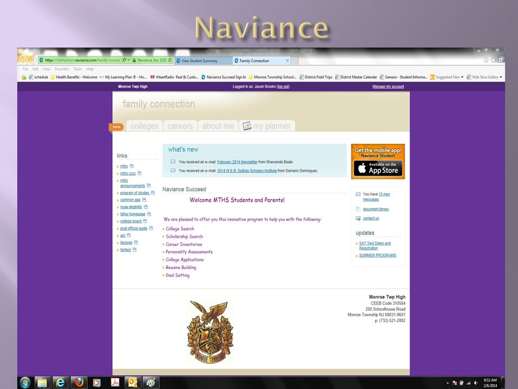
Task: Open District Master Calendar bookmark
Action: click(x=356, y=77)
